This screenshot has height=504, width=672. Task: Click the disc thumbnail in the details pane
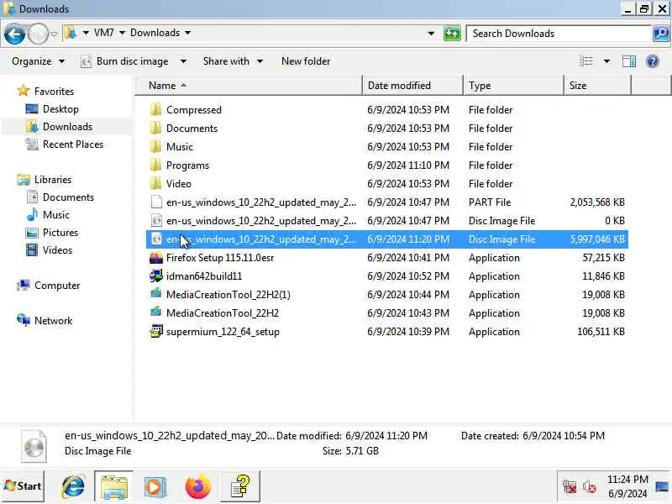click(34, 447)
